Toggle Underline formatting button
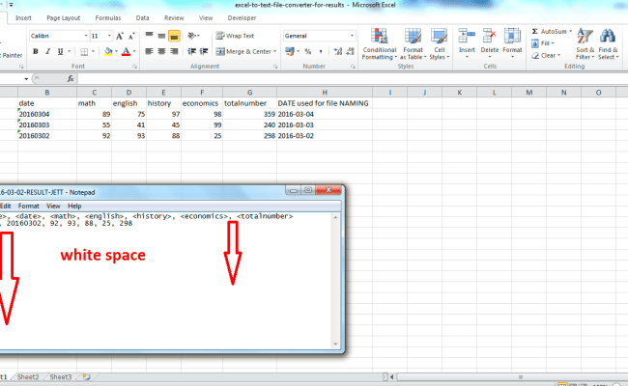628x386 pixels. 60,51
